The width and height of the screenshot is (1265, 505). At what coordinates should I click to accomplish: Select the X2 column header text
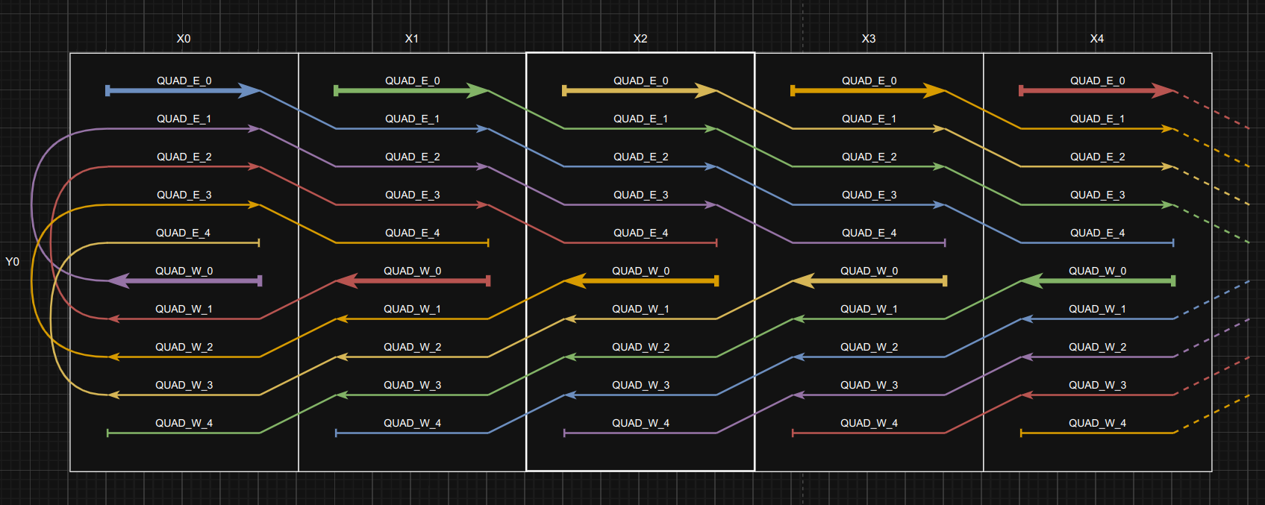pyautogui.click(x=640, y=39)
